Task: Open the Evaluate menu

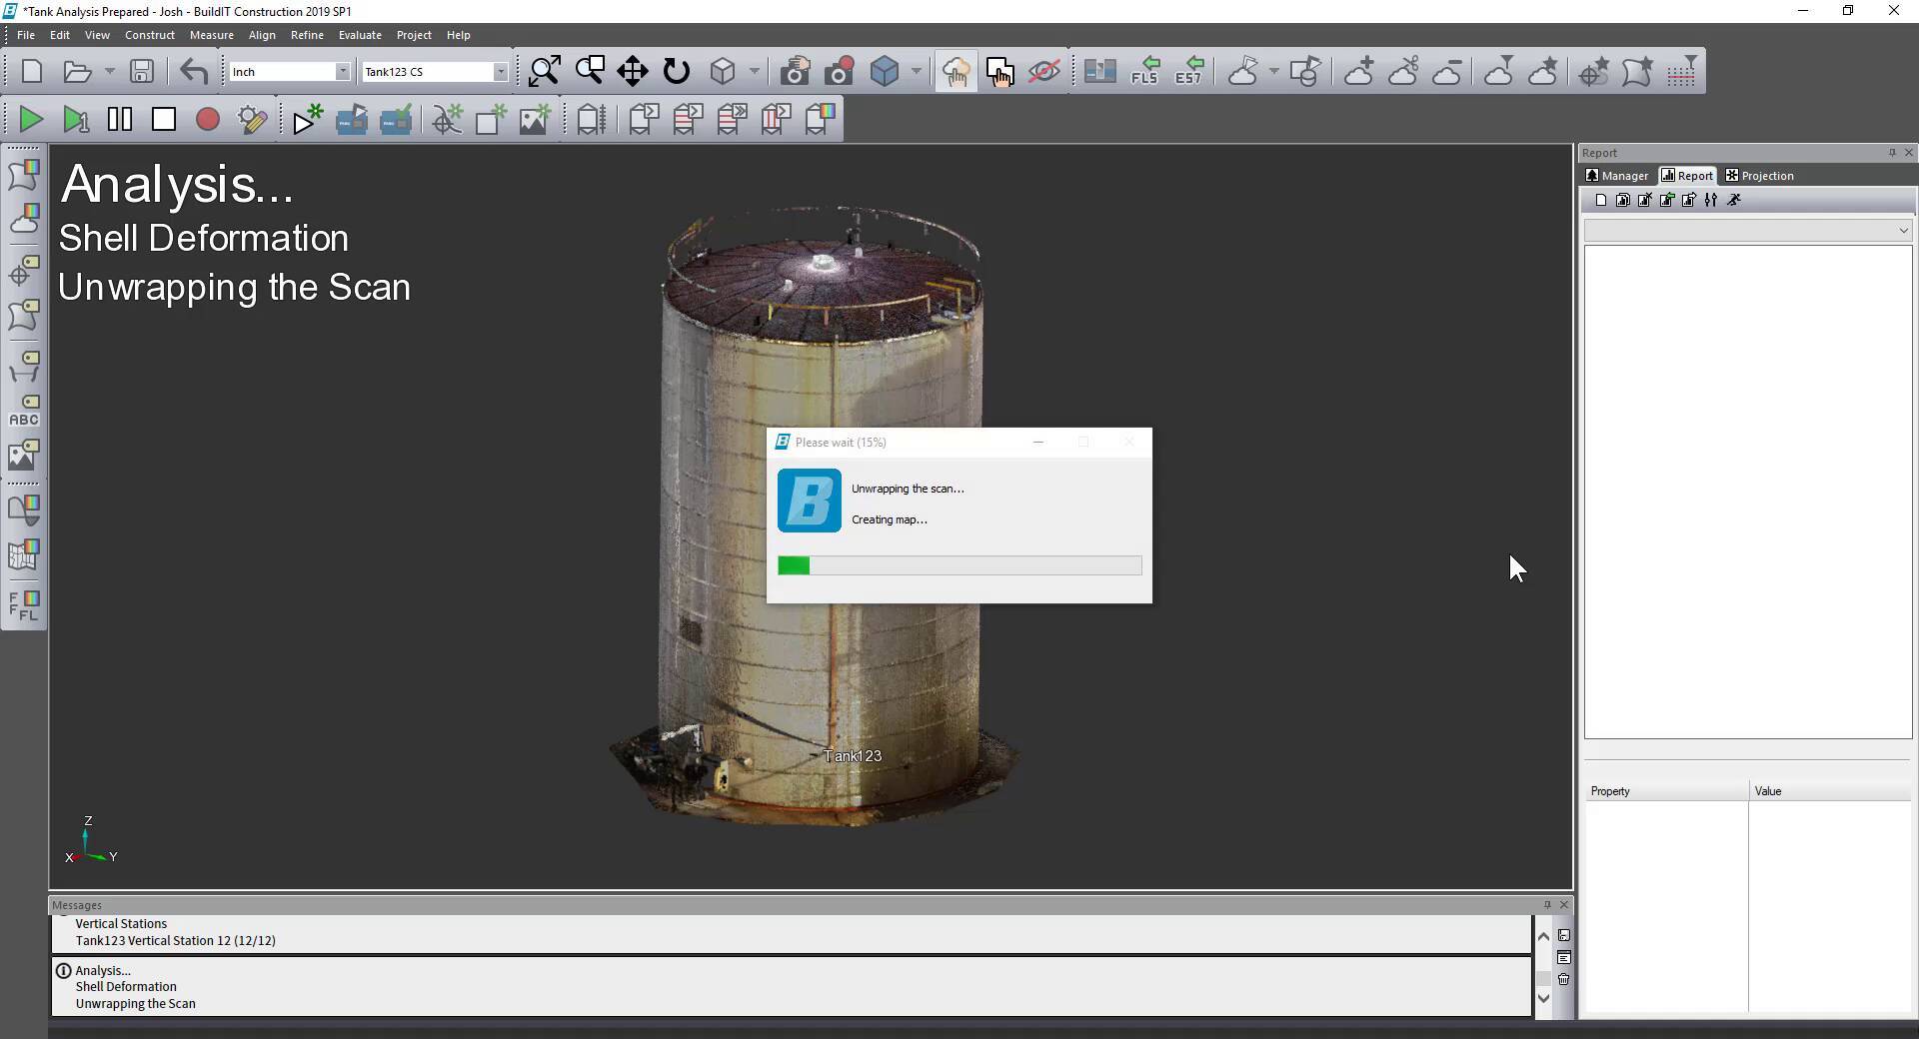Action: (x=359, y=34)
